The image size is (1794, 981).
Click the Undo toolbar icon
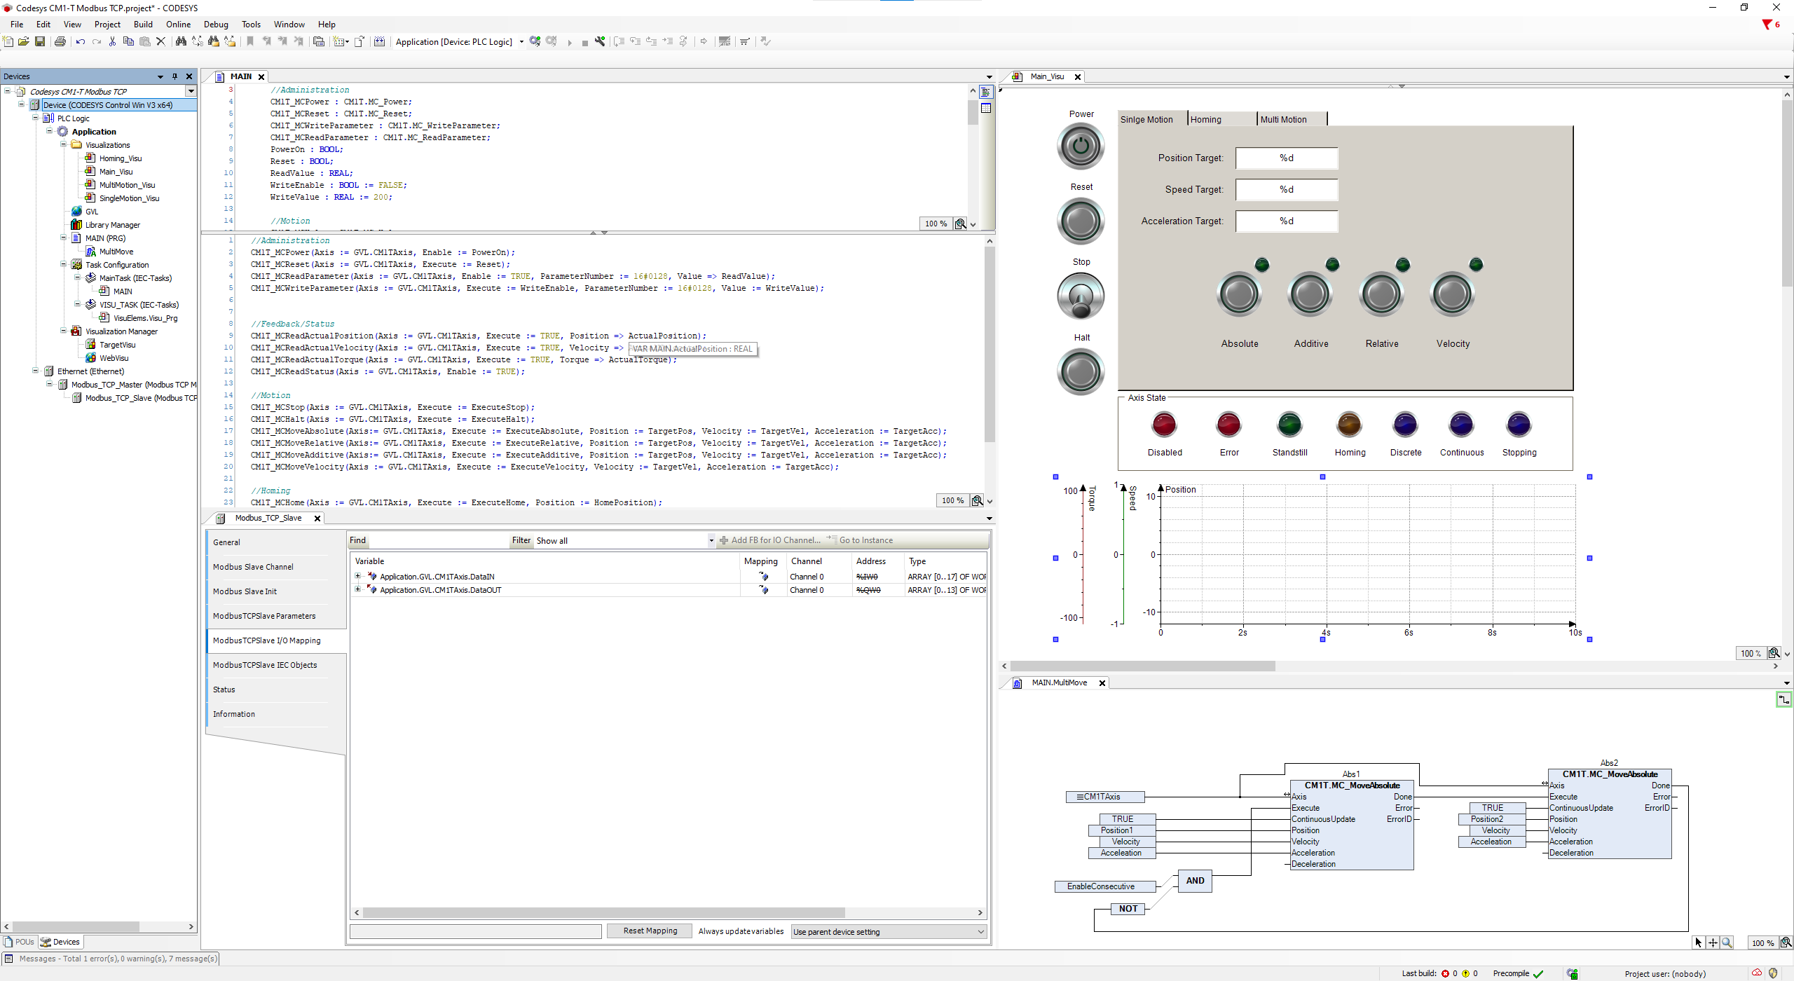[81, 41]
